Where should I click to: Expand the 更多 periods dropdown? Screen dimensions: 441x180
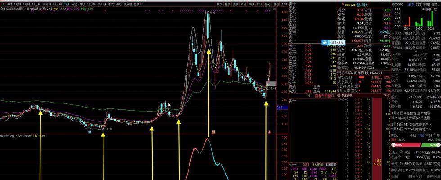pos(138,4)
